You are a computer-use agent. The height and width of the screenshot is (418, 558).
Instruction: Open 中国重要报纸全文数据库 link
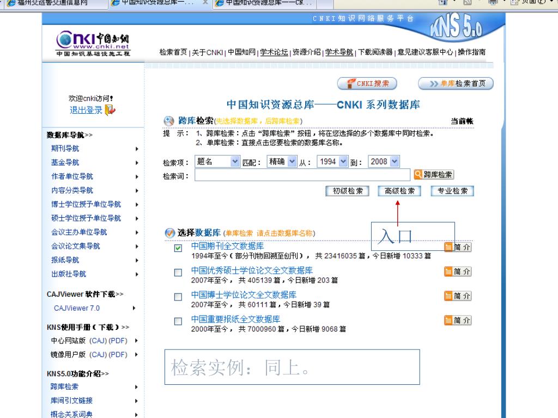pos(235,319)
